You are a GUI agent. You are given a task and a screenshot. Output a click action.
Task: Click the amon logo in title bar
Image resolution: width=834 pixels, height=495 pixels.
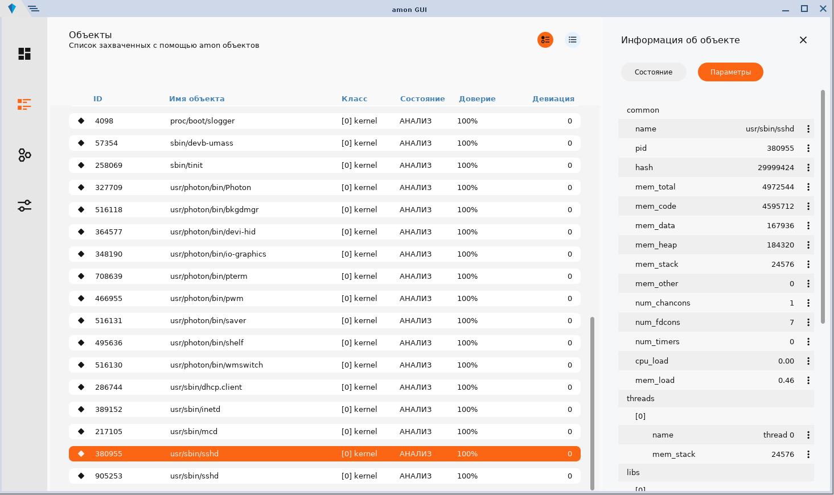[12, 9]
